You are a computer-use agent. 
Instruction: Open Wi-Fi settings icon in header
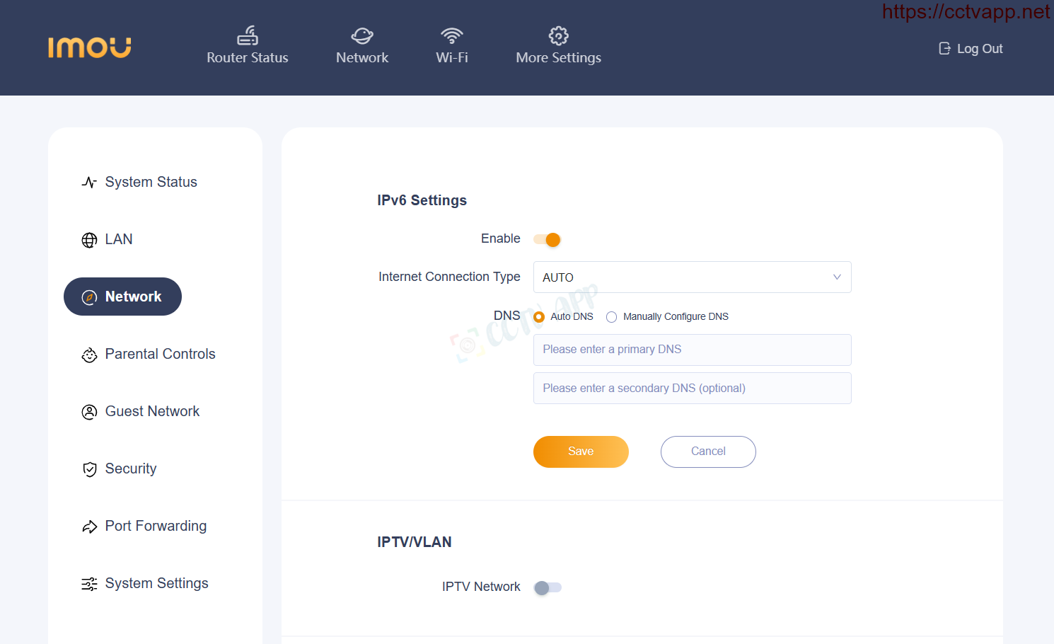click(x=452, y=35)
